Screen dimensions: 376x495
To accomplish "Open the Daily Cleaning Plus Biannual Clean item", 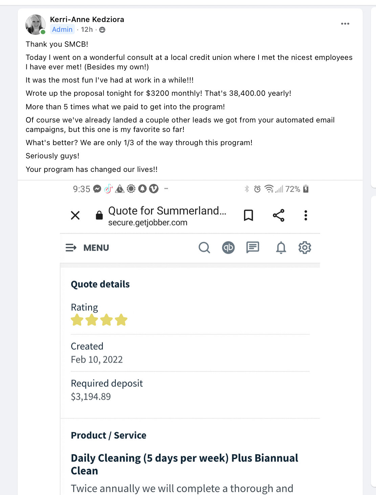I will click(x=184, y=464).
